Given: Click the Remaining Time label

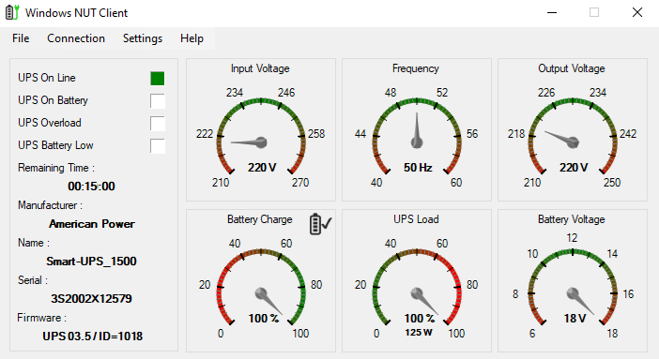Looking at the screenshot, I should point(56,168).
